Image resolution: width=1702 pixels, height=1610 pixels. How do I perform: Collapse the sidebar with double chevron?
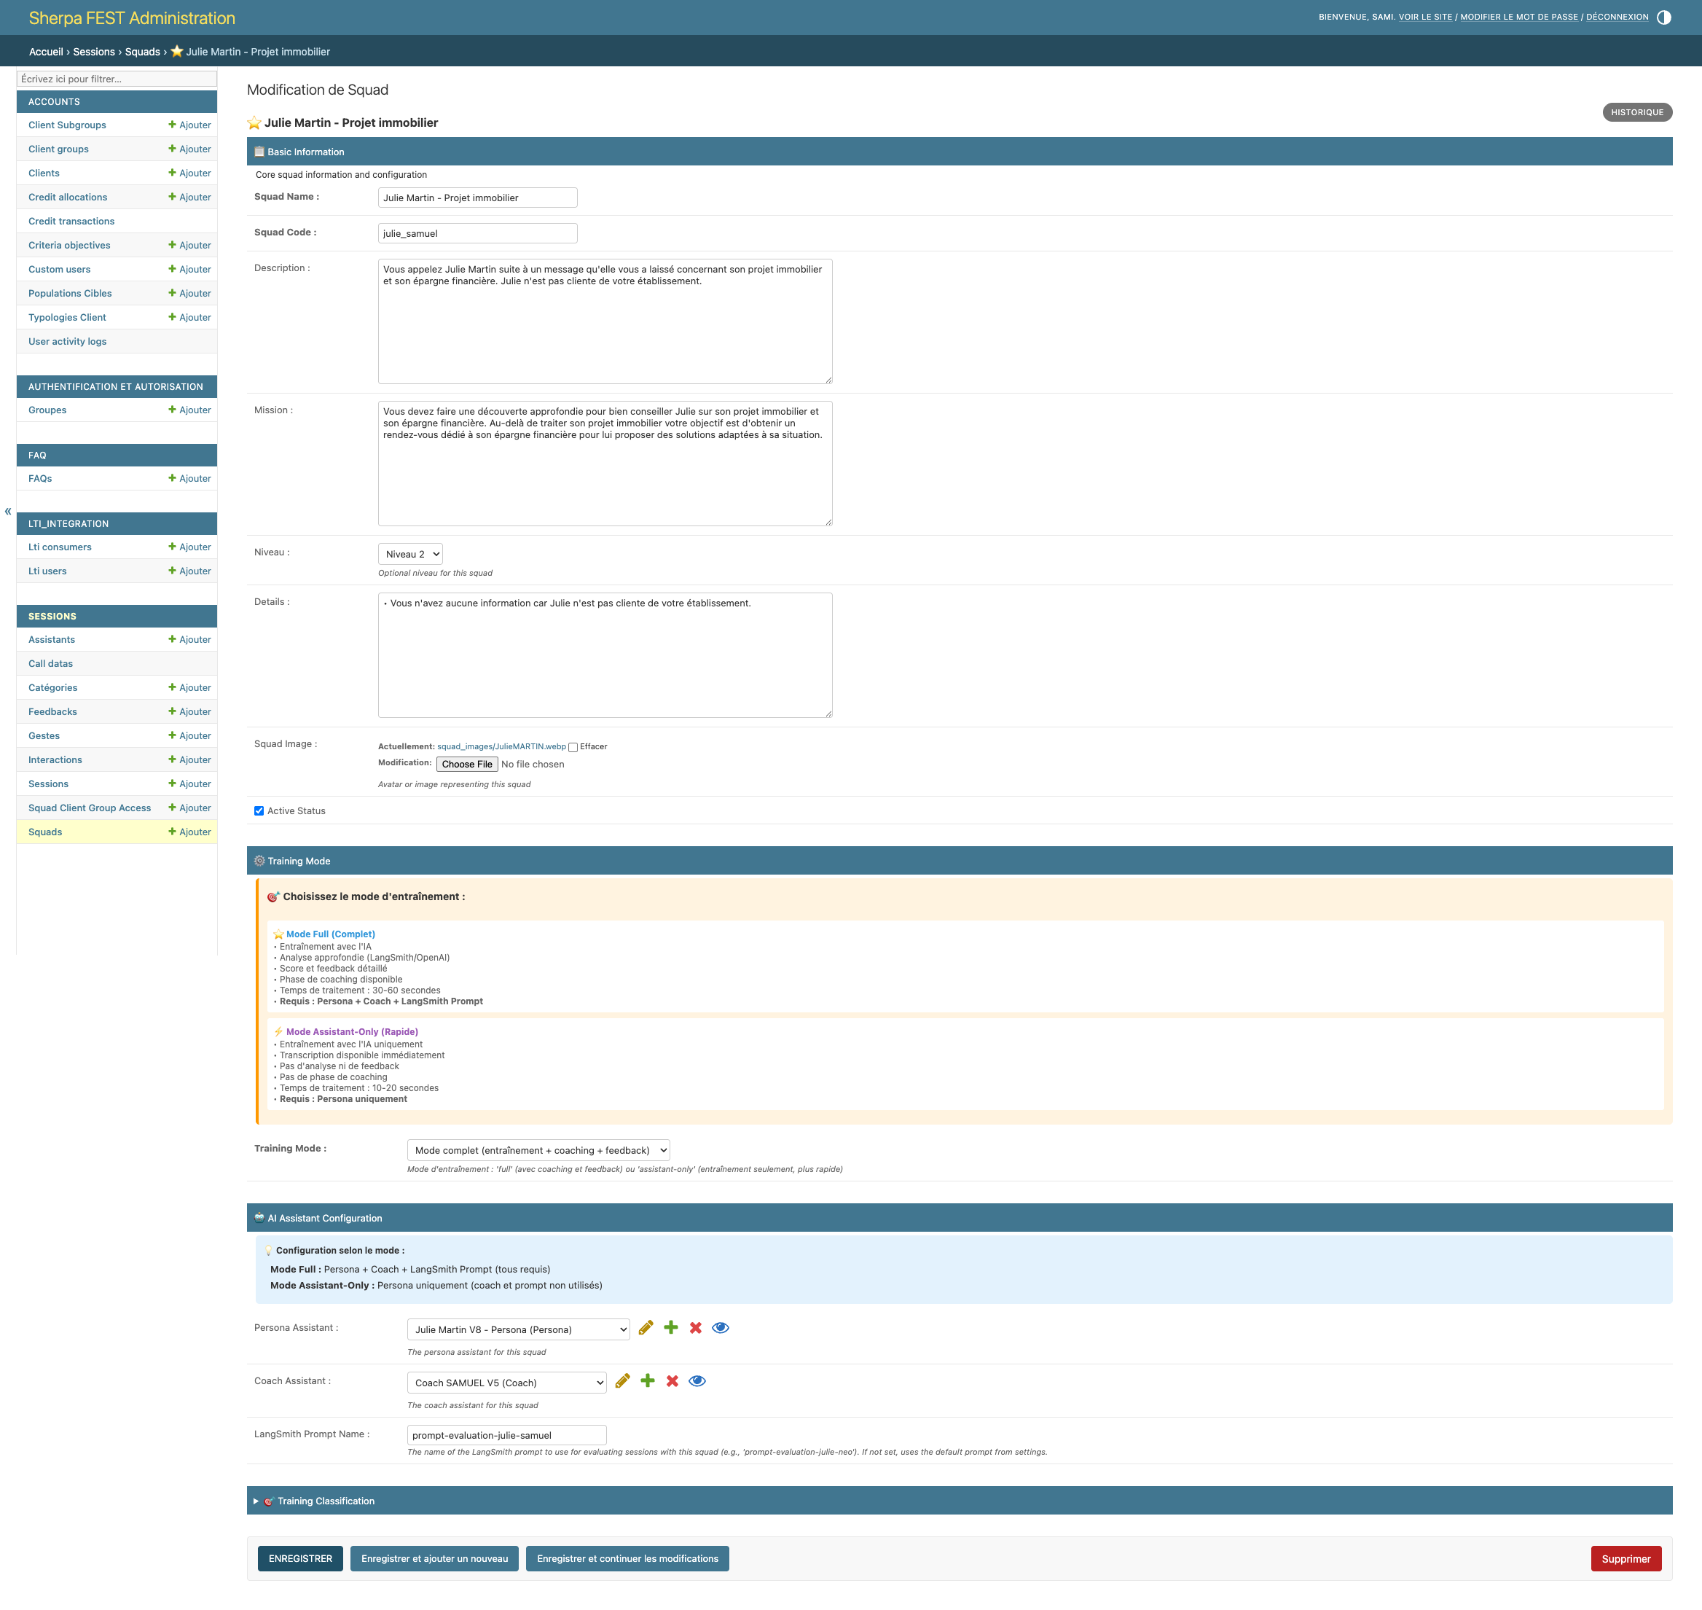[x=8, y=512]
